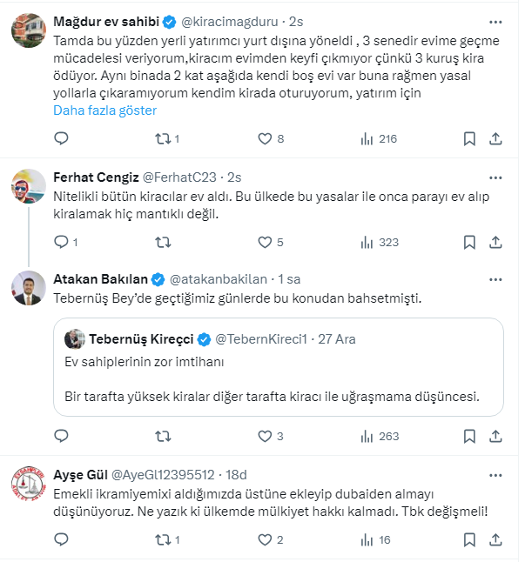The image size is (525, 562).
Task: Open more options on Ayşe Gül's tweet
Action: tap(495, 474)
